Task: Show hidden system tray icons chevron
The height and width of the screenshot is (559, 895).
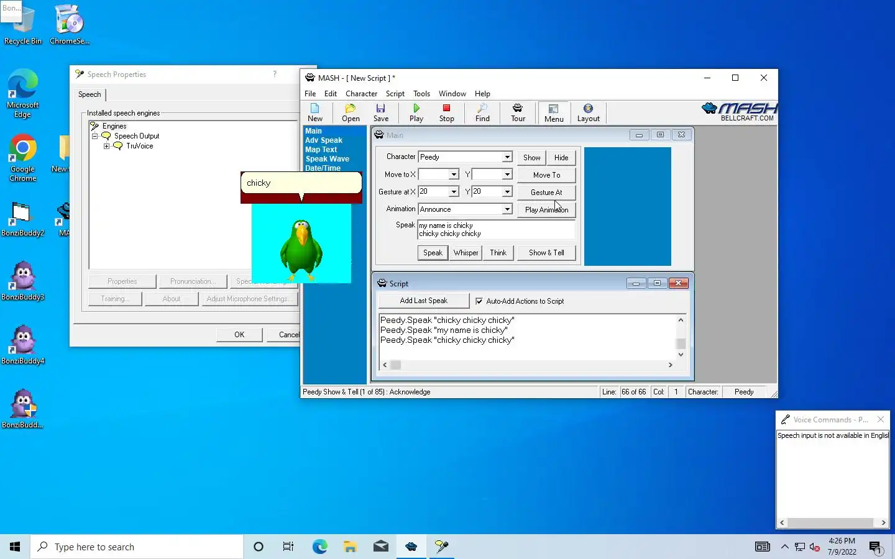Action: [784, 547]
